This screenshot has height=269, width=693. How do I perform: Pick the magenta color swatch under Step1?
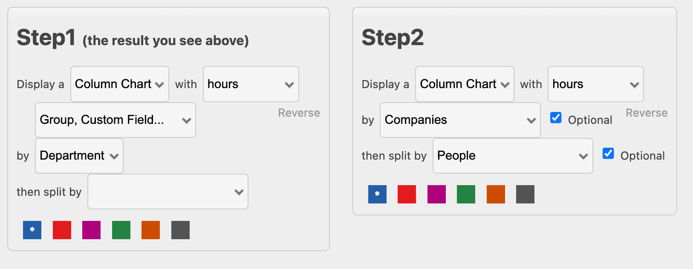(91, 230)
